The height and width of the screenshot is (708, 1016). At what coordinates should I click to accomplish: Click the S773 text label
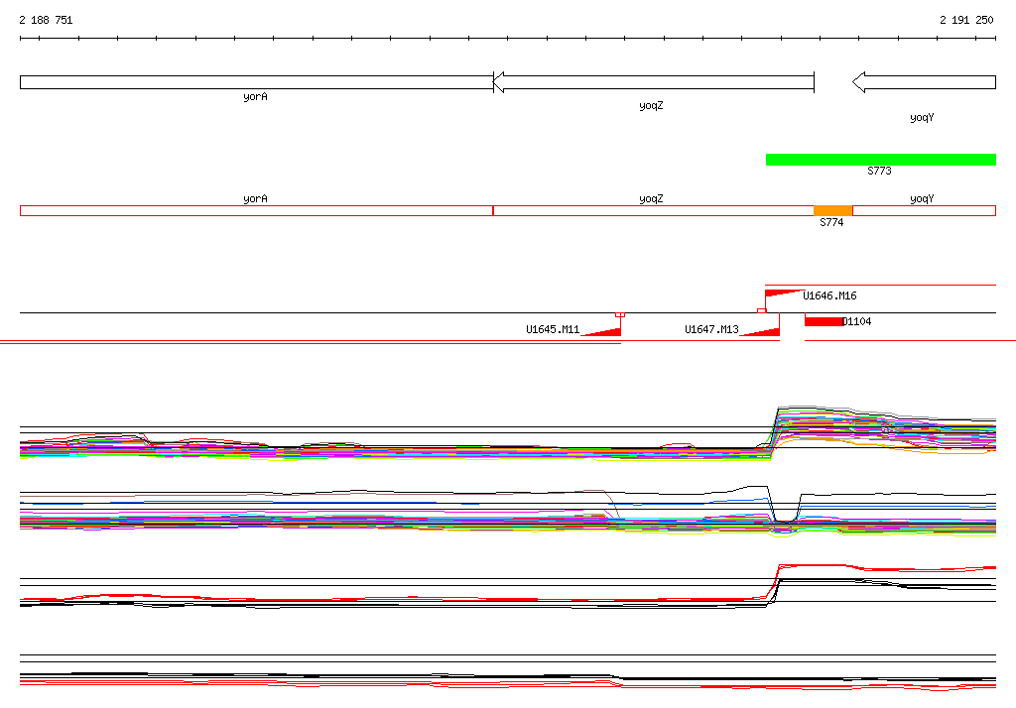point(879,172)
